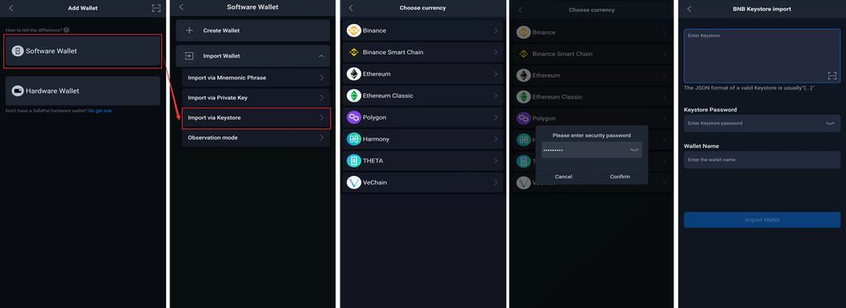The image size is (846, 308).
Task: Click the Enter Keystore password field
Action: [762, 123]
